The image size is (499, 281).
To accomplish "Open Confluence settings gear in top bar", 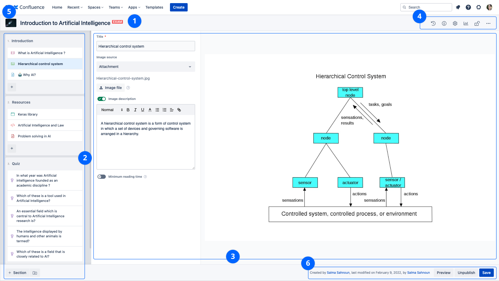I will (x=479, y=7).
